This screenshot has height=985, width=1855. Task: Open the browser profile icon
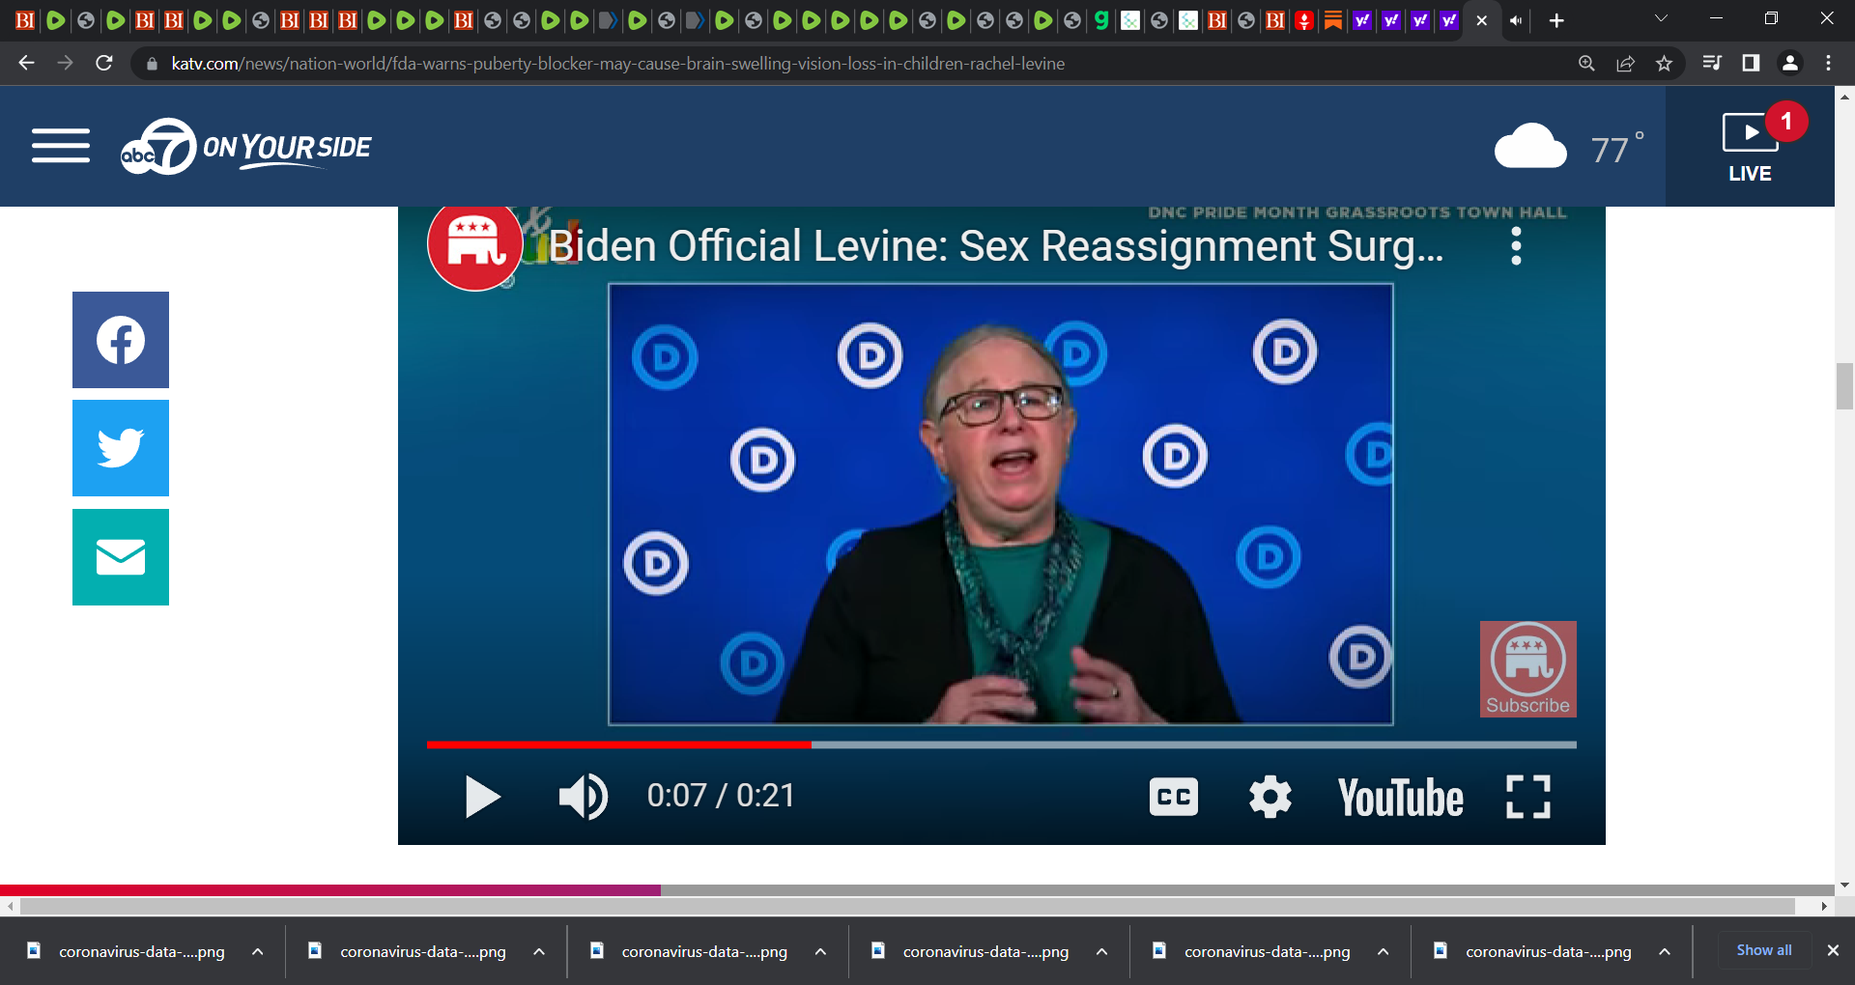1789,63
